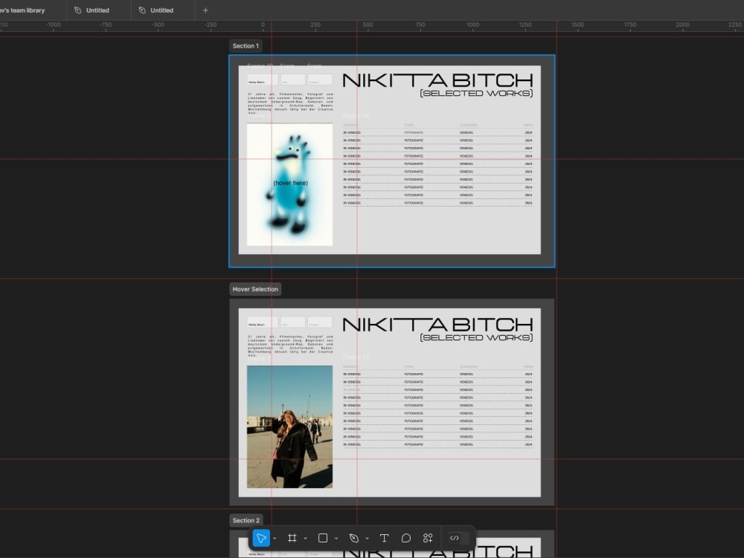Select the Frame tool

[x=292, y=538]
